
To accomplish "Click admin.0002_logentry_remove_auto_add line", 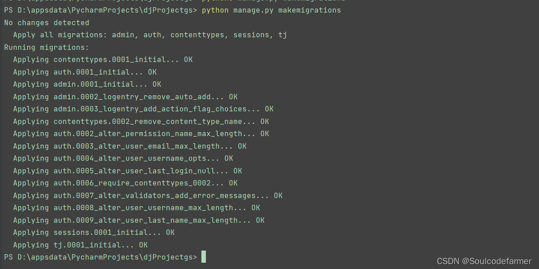I will tap(125, 97).
